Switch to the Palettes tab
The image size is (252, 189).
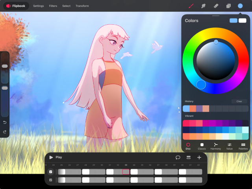(243, 146)
